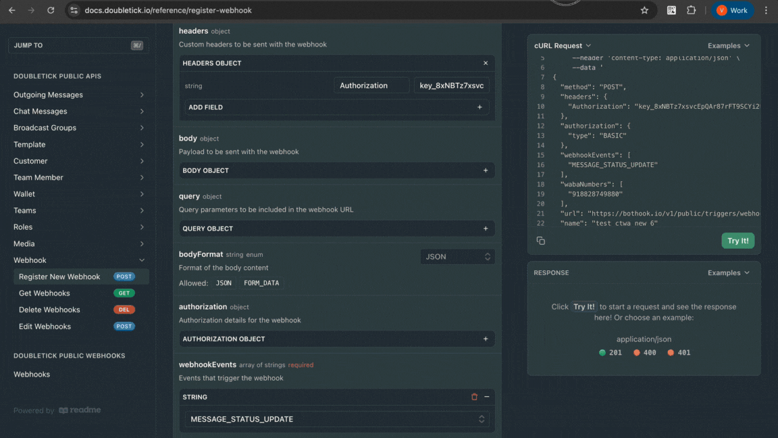
Task: Click the Authorization header name field
Action: (x=371, y=85)
